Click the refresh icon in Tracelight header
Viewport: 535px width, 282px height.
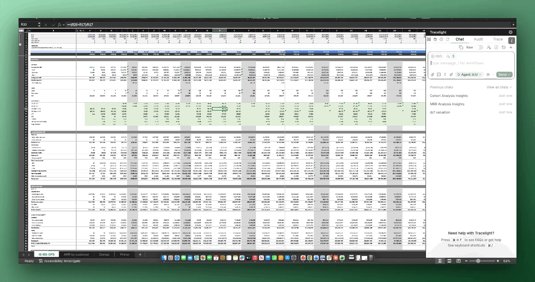448,39
